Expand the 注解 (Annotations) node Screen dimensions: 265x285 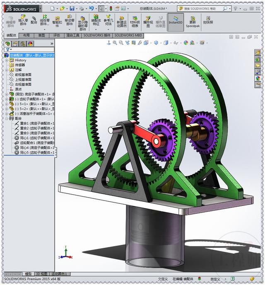(x=7, y=70)
